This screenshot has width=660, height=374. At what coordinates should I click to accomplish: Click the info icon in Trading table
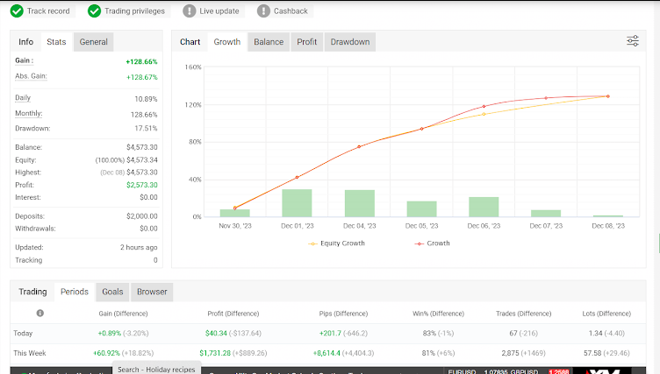pyautogui.click(x=40, y=313)
